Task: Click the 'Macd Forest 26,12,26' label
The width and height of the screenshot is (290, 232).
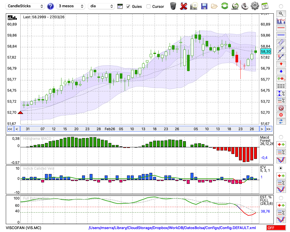Action: [x=267, y=141]
